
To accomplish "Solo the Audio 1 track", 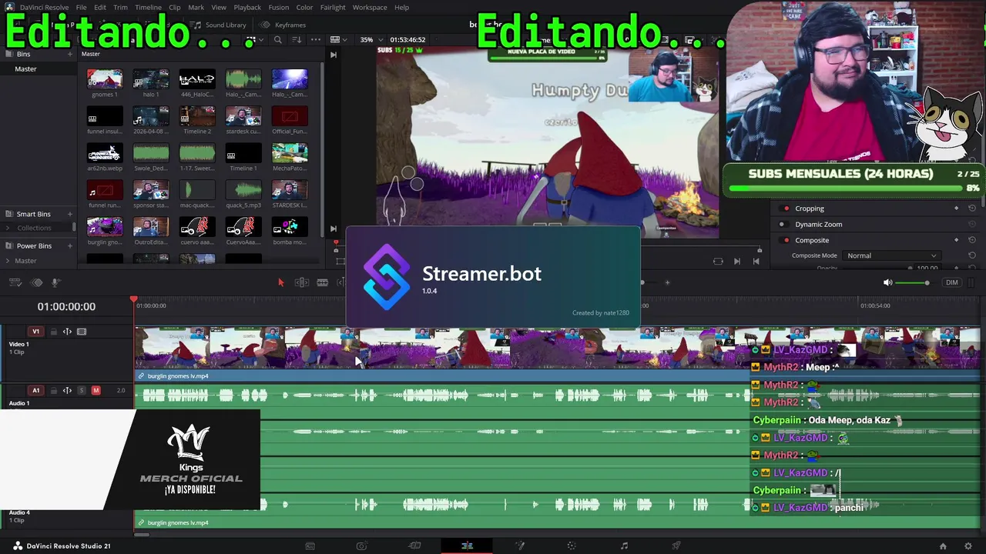I will (x=82, y=390).
